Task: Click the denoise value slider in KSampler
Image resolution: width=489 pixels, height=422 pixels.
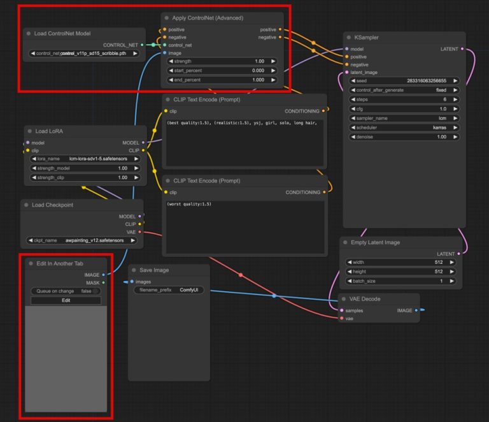Action: pyautogui.click(x=404, y=137)
